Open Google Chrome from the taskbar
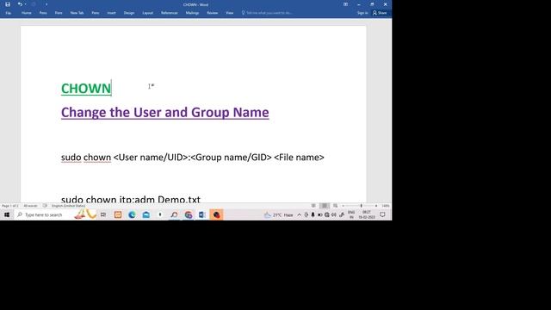Viewport: 551px width, 310px height. pyautogui.click(x=189, y=214)
